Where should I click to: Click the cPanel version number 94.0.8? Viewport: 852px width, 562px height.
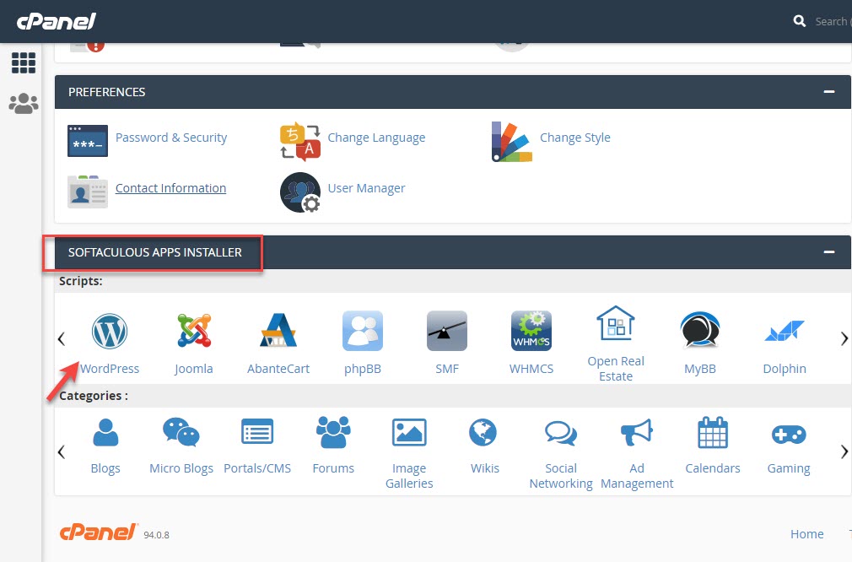pos(157,535)
